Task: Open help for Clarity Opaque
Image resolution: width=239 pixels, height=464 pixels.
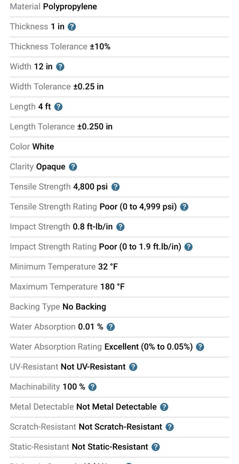Action: (x=73, y=167)
